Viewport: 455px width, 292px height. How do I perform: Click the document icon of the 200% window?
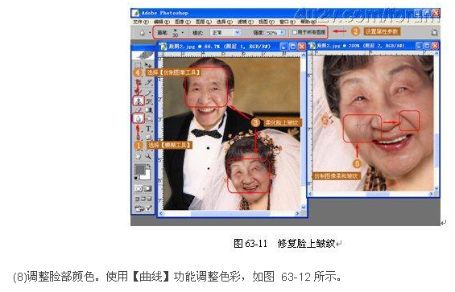point(312,46)
